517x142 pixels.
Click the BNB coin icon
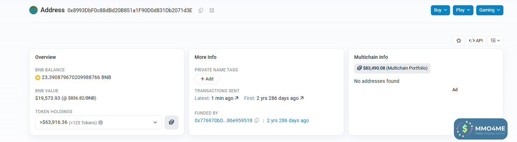(x=38, y=78)
